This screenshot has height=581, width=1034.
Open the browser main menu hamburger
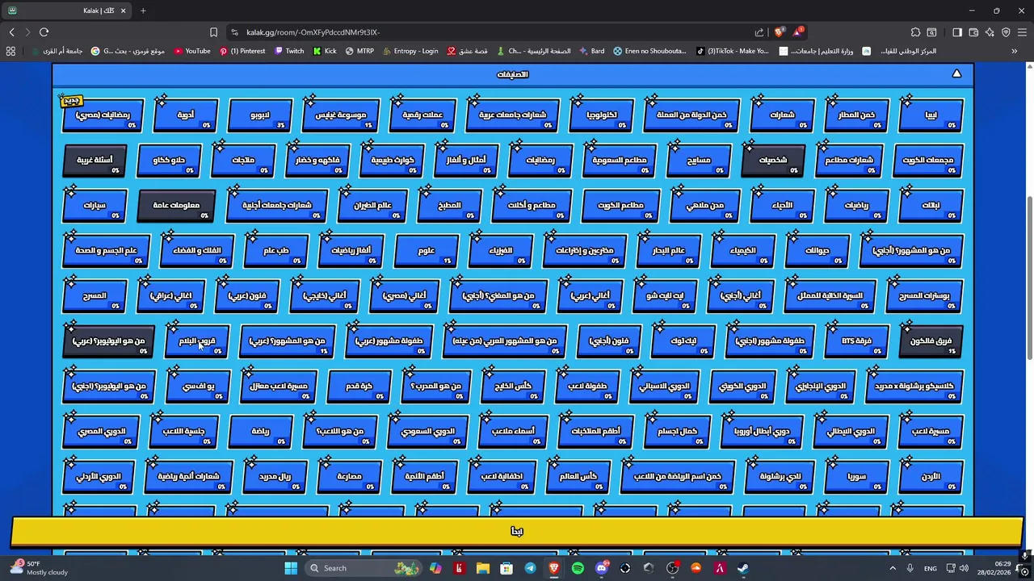pos(1022,32)
